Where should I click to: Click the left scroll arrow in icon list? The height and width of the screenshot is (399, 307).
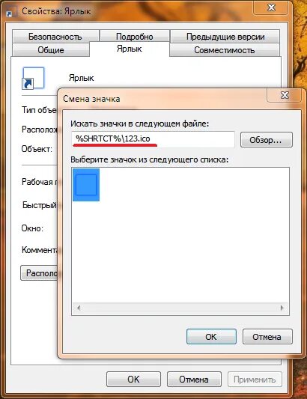pos(79,308)
